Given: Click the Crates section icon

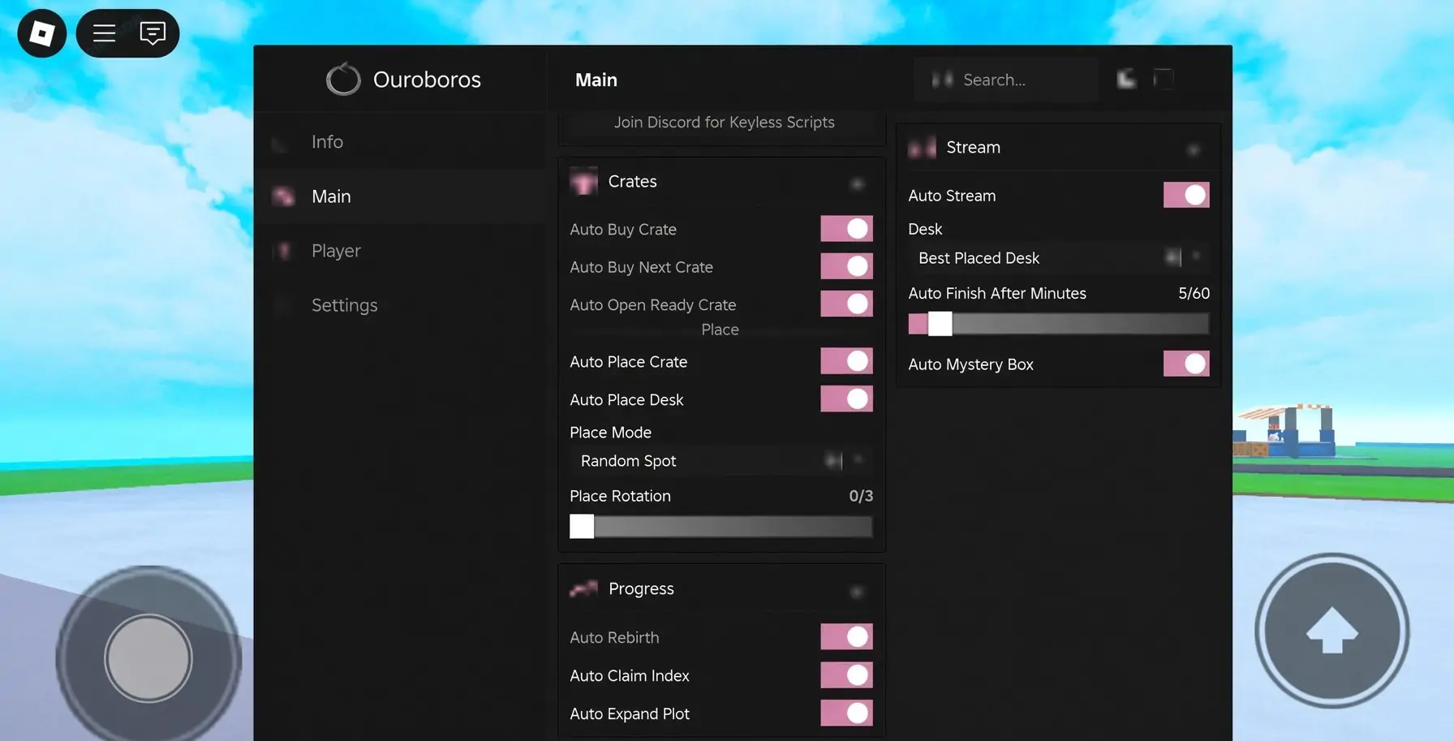Looking at the screenshot, I should coord(583,182).
